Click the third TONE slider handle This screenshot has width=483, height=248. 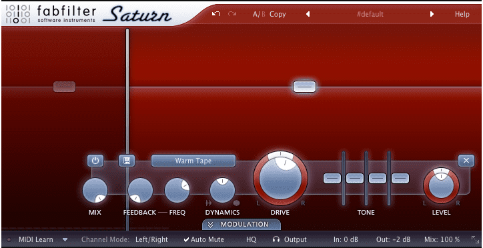(x=378, y=178)
